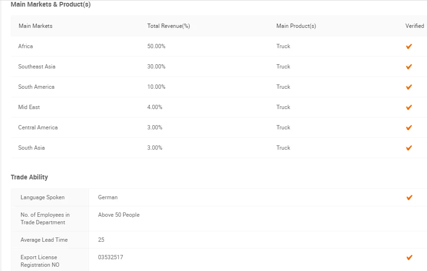Select the Africa market cell
This screenshot has height=271, width=427.
(26, 46)
